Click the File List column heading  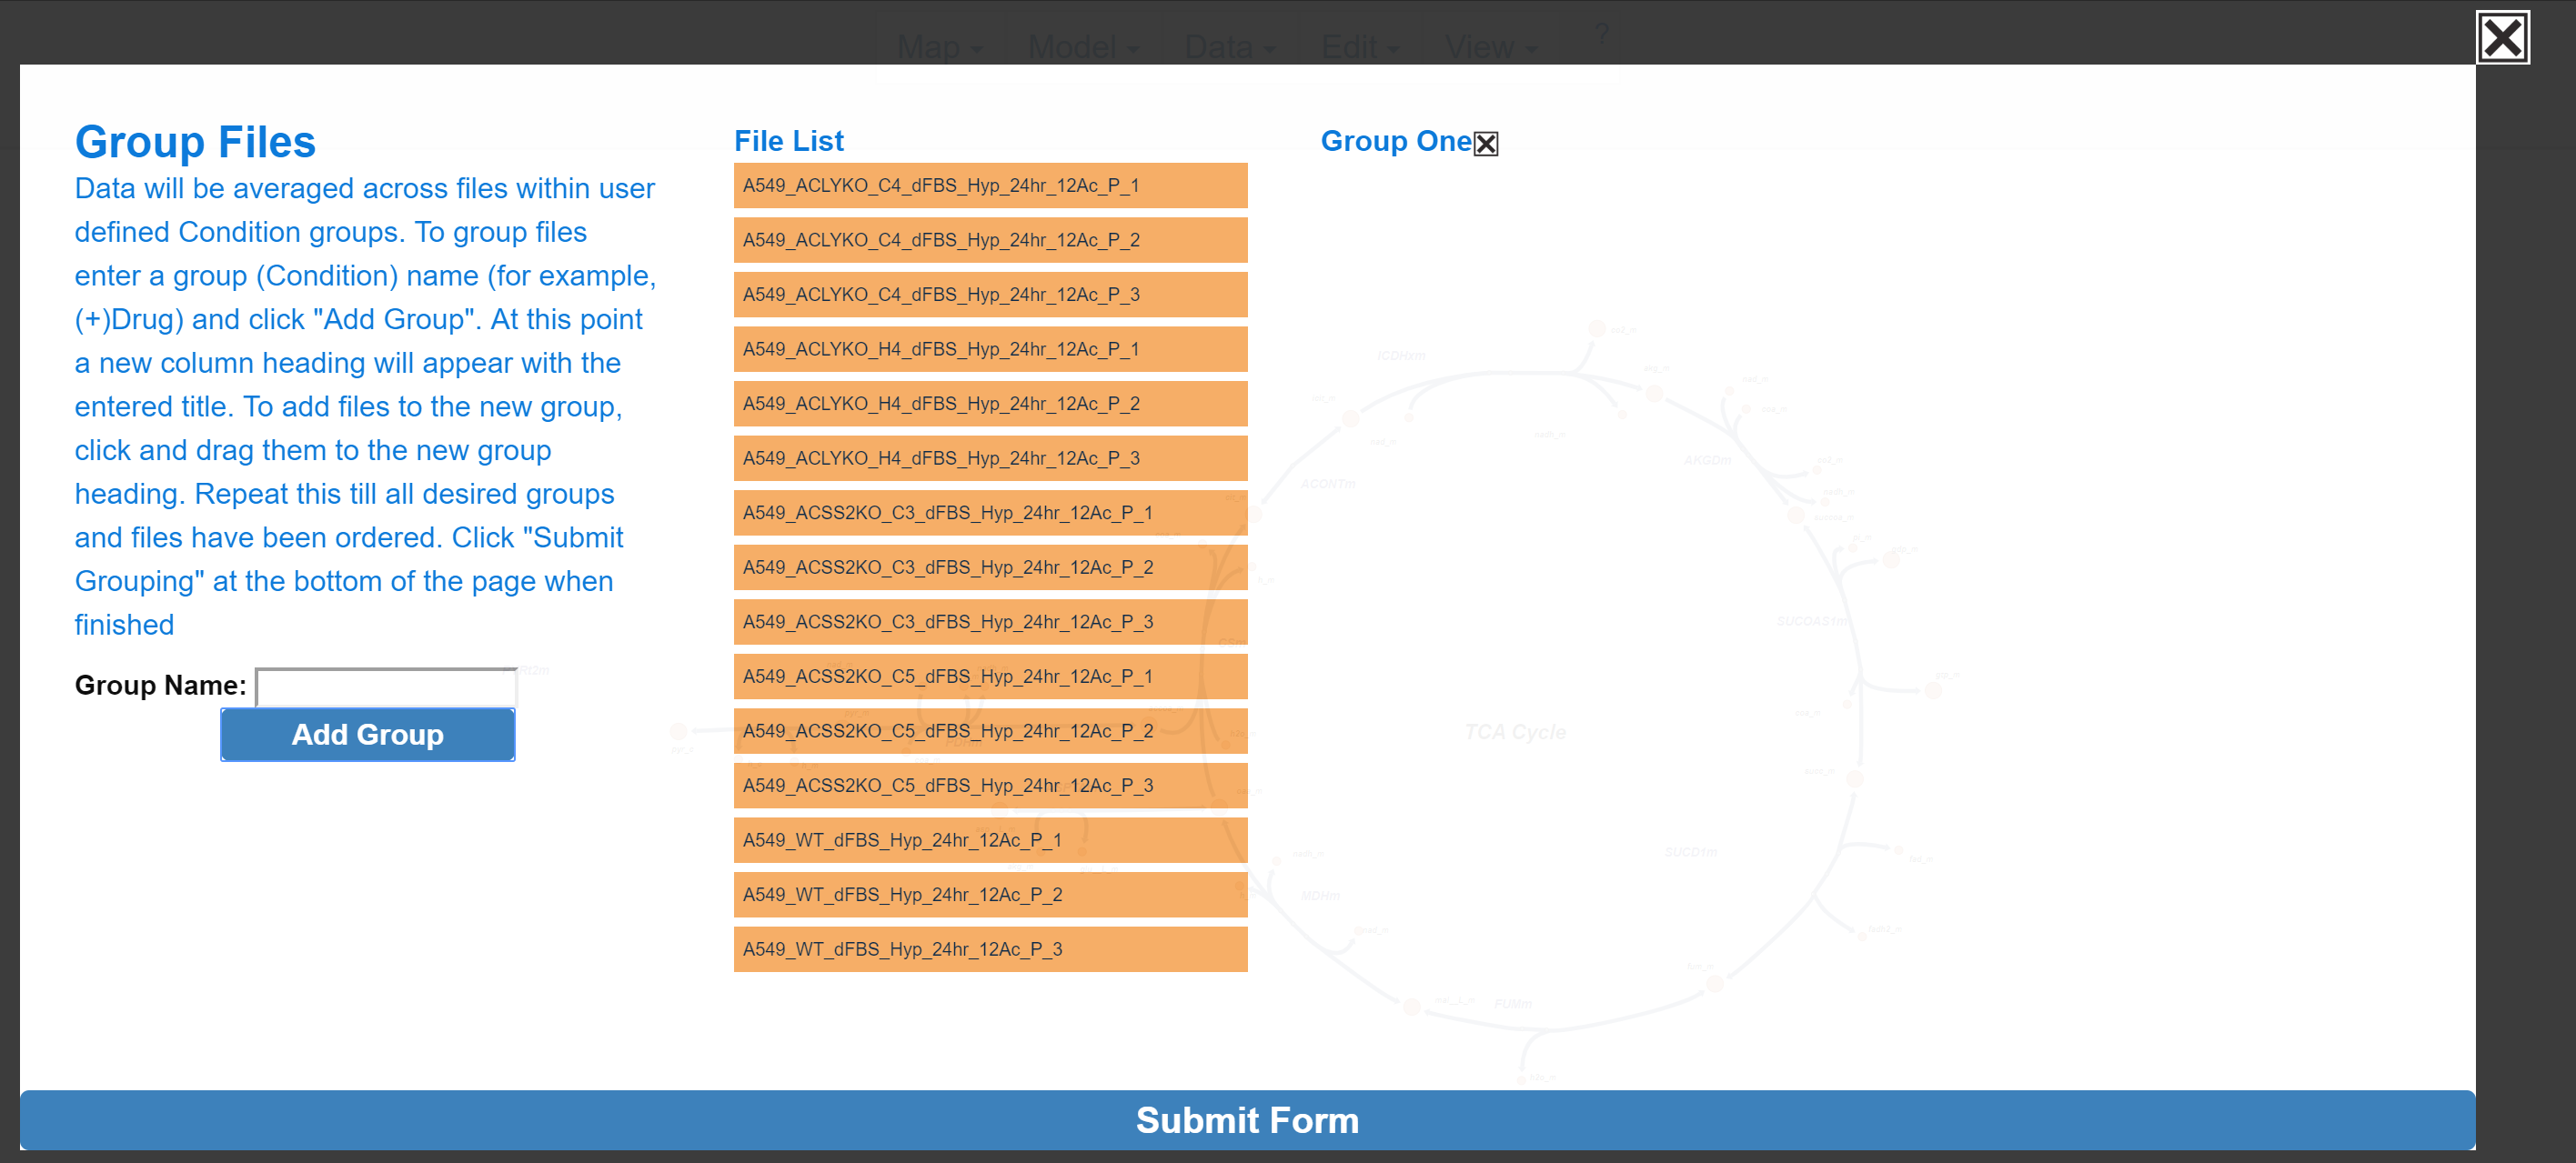click(x=788, y=141)
